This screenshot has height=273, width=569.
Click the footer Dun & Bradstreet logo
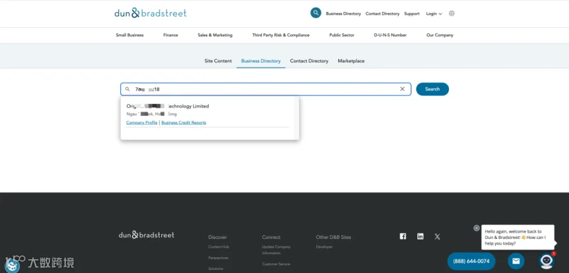pyautogui.click(x=146, y=235)
